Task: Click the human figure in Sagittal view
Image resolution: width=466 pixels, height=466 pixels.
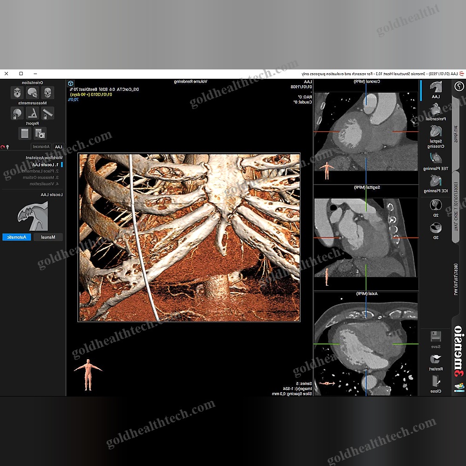Action: tap(327, 277)
